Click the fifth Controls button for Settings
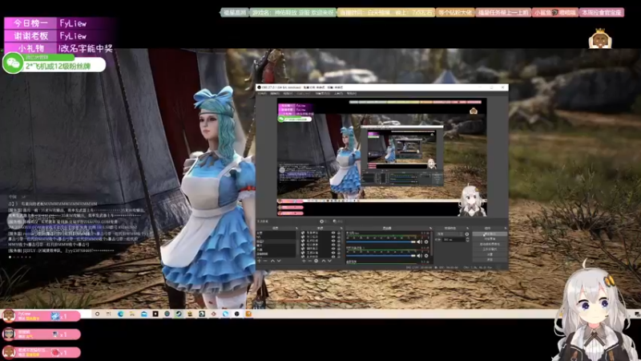This screenshot has height=361, width=641. tap(490, 254)
